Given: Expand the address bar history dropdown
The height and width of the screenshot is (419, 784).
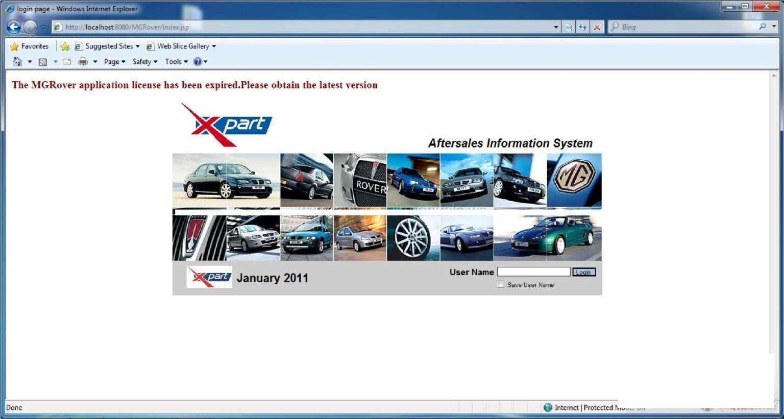Looking at the screenshot, I should point(556,27).
